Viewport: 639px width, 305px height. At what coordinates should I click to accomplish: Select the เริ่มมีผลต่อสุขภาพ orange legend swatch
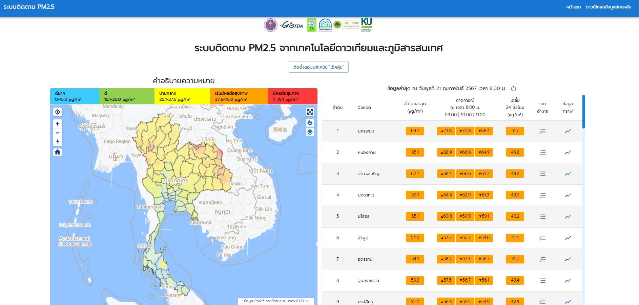[239, 96]
